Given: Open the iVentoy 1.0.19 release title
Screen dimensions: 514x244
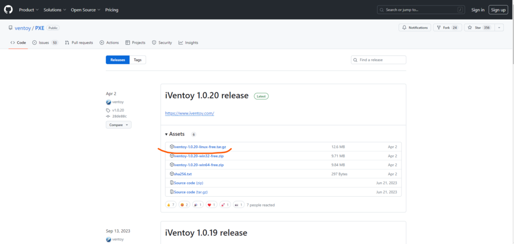Looking at the screenshot, I should click(206, 233).
